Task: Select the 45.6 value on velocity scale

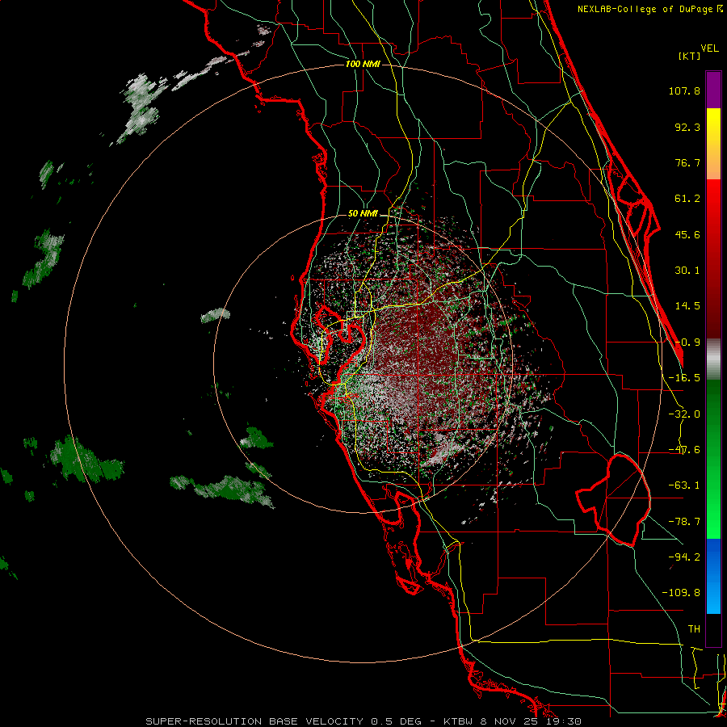Action: pyautogui.click(x=687, y=234)
